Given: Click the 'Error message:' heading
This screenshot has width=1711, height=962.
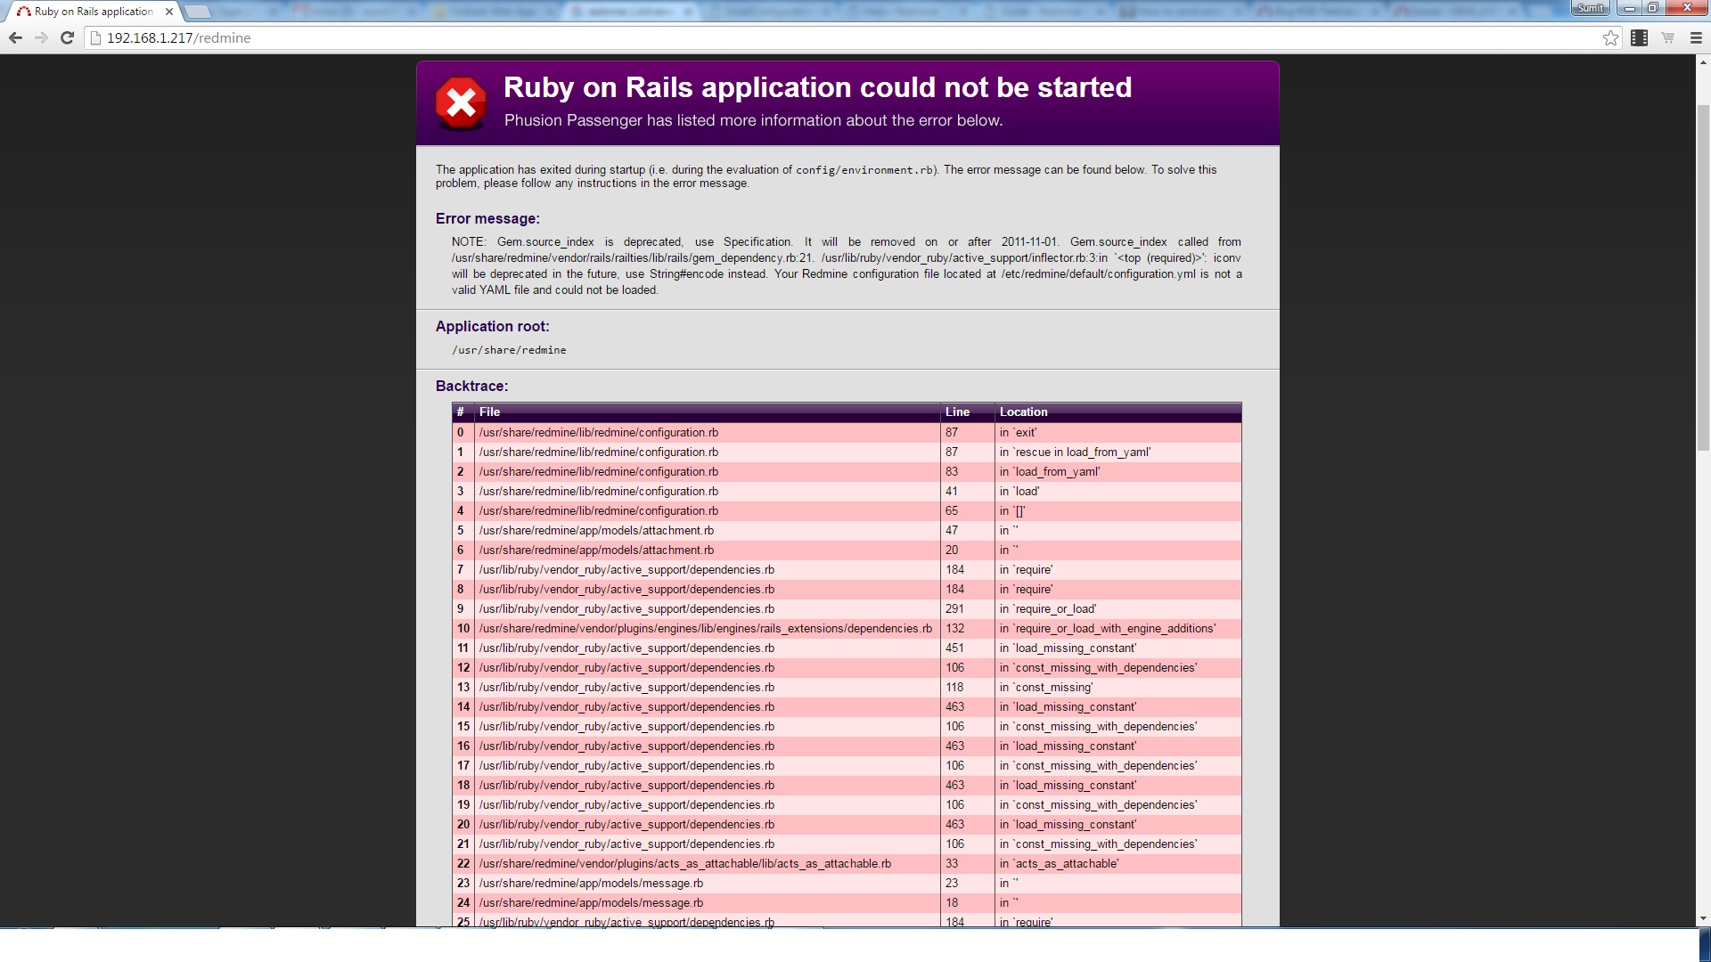Looking at the screenshot, I should 487,218.
